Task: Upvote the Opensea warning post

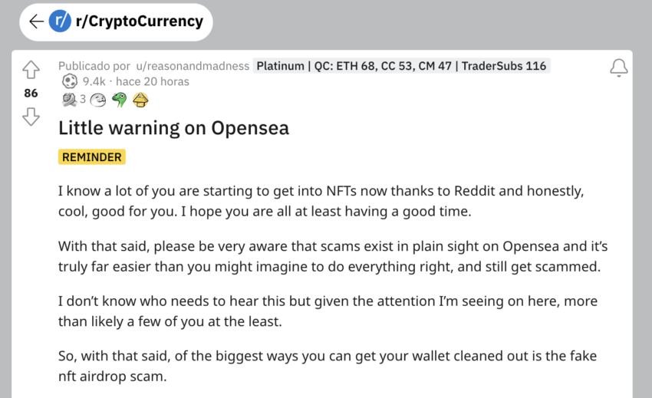Action: pos(31,71)
